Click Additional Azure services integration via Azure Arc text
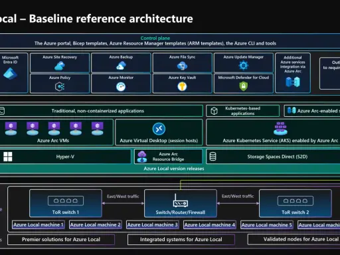The image size is (340, 255). click(x=293, y=64)
